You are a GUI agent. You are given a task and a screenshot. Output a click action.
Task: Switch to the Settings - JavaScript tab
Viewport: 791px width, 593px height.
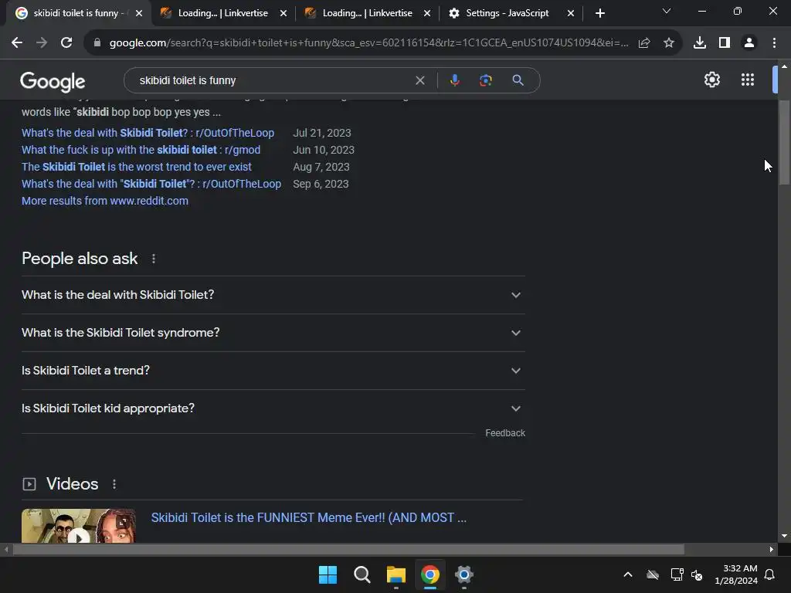(507, 13)
